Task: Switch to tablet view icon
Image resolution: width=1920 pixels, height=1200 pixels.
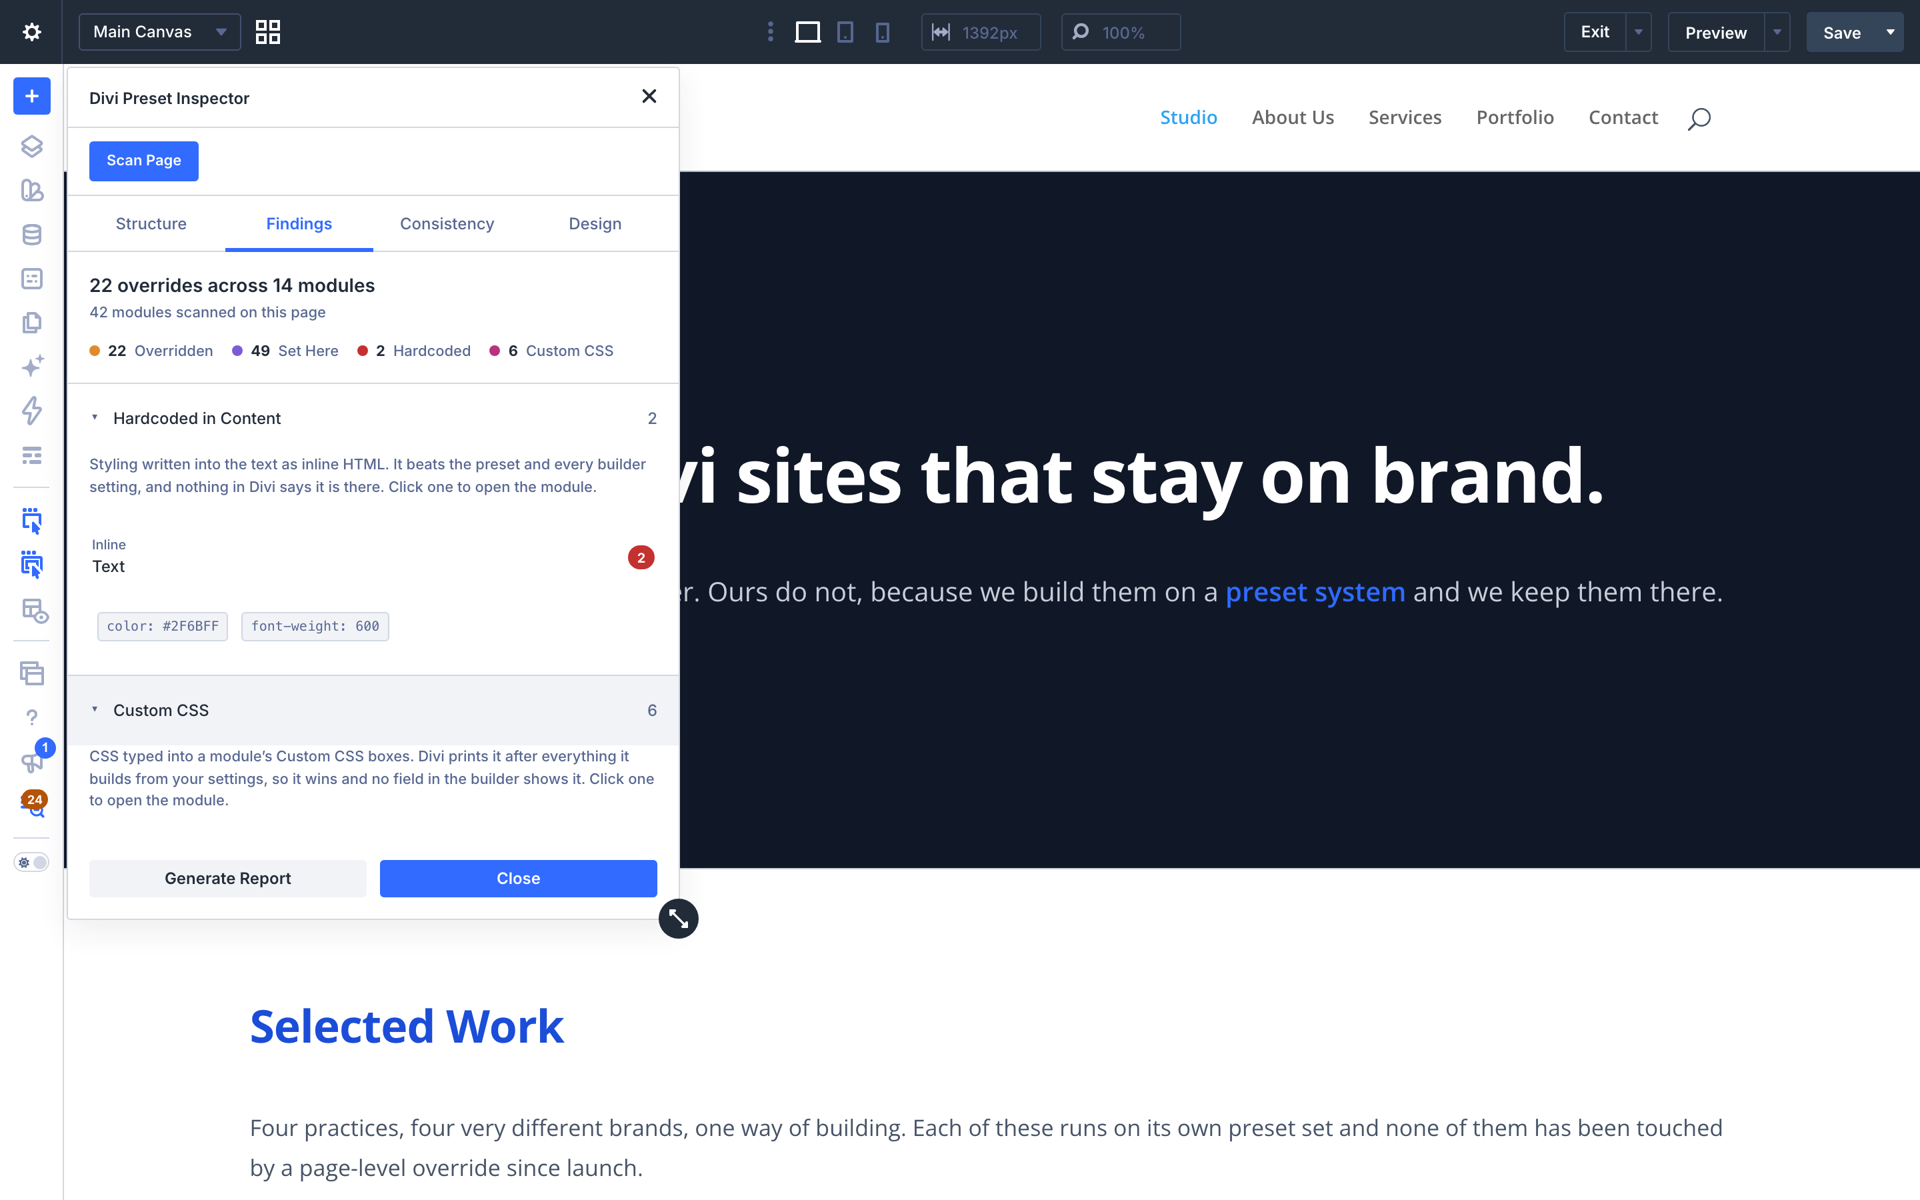Action: point(846,32)
